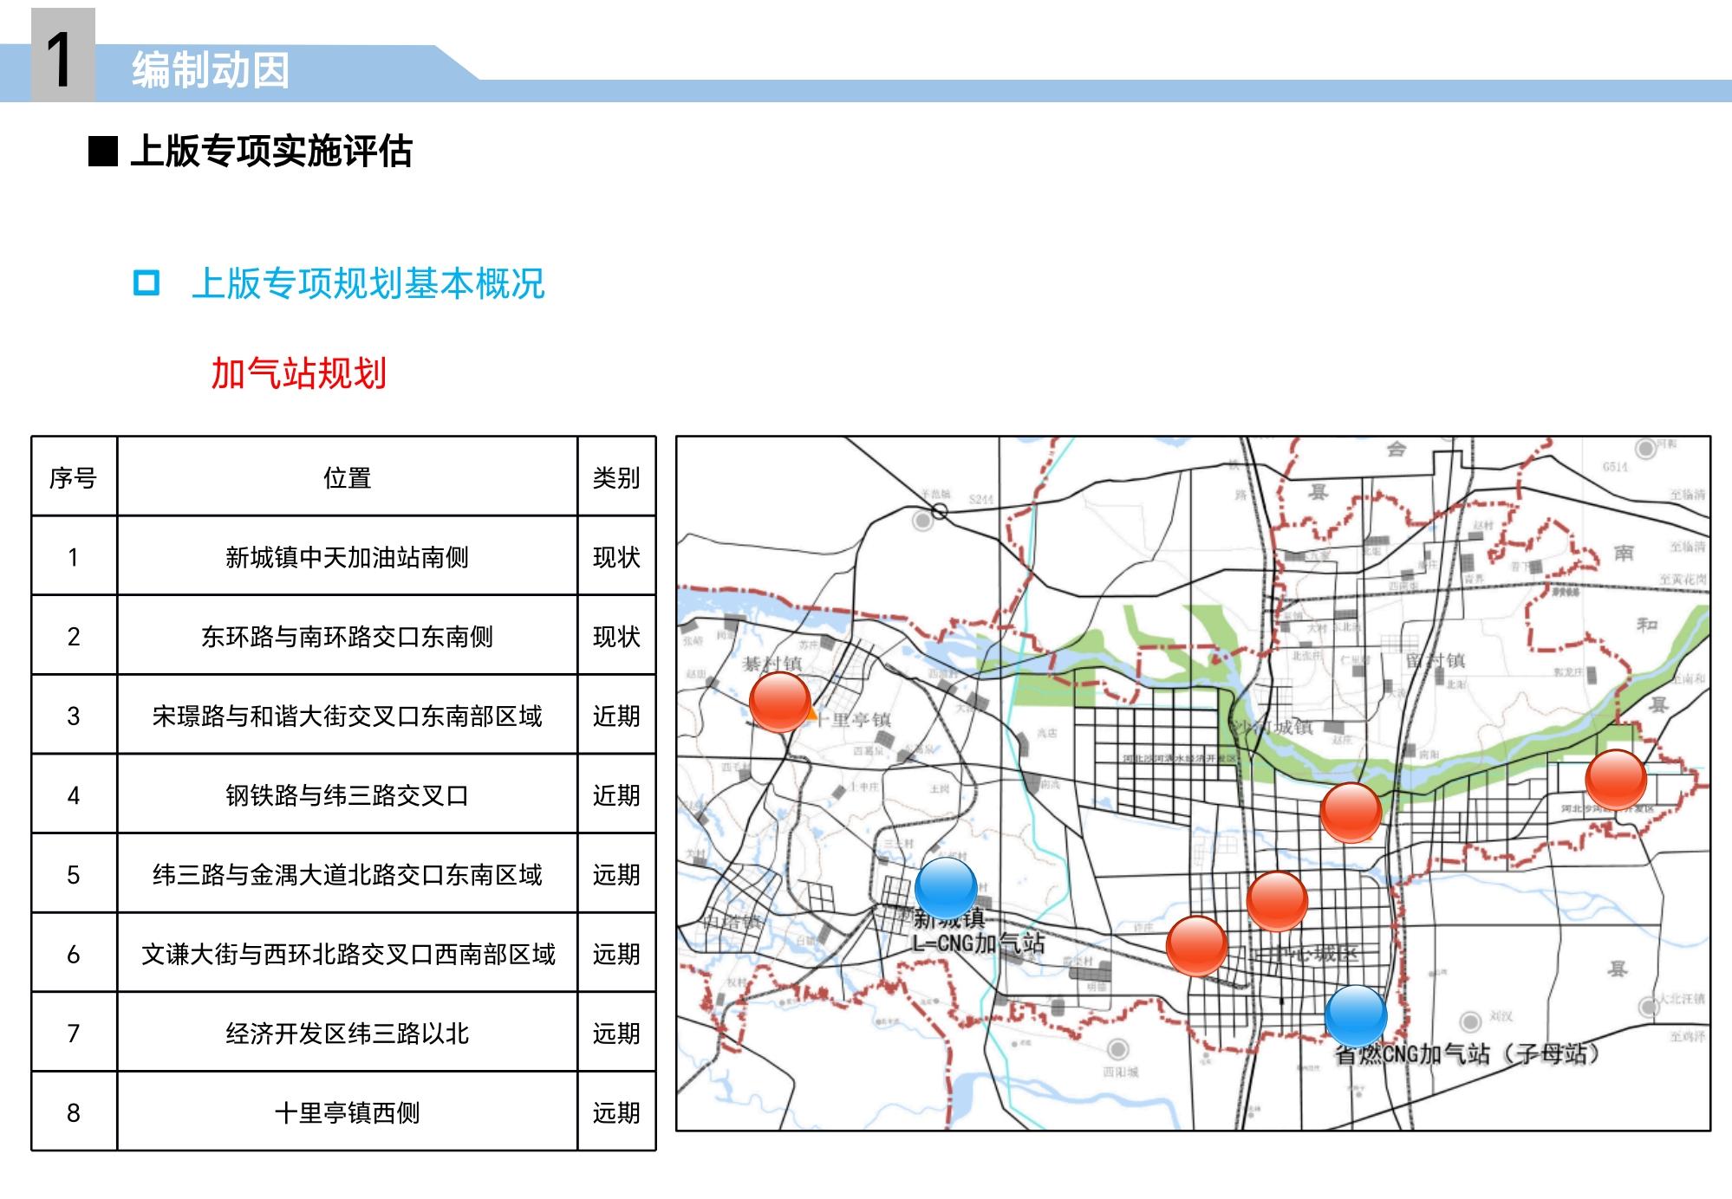Select the heading 上版专项实施评估
The width and height of the screenshot is (1732, 1199).
click(x=271, y=151)
